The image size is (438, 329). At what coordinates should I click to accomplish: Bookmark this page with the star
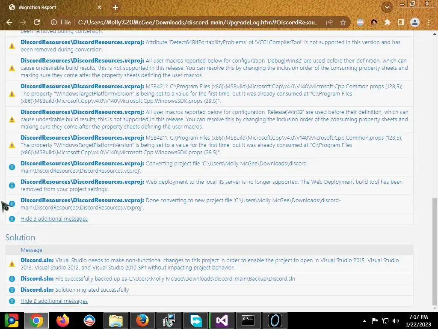click(x=343, y=22)
